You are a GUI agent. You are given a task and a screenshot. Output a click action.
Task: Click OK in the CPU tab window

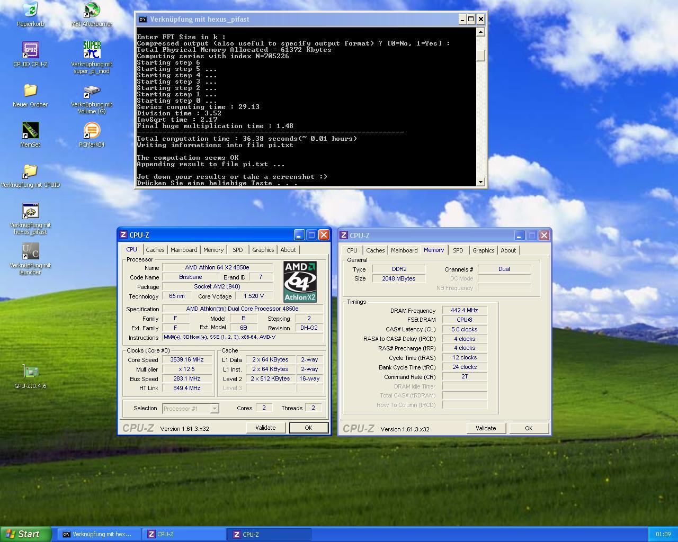point(308,428)
